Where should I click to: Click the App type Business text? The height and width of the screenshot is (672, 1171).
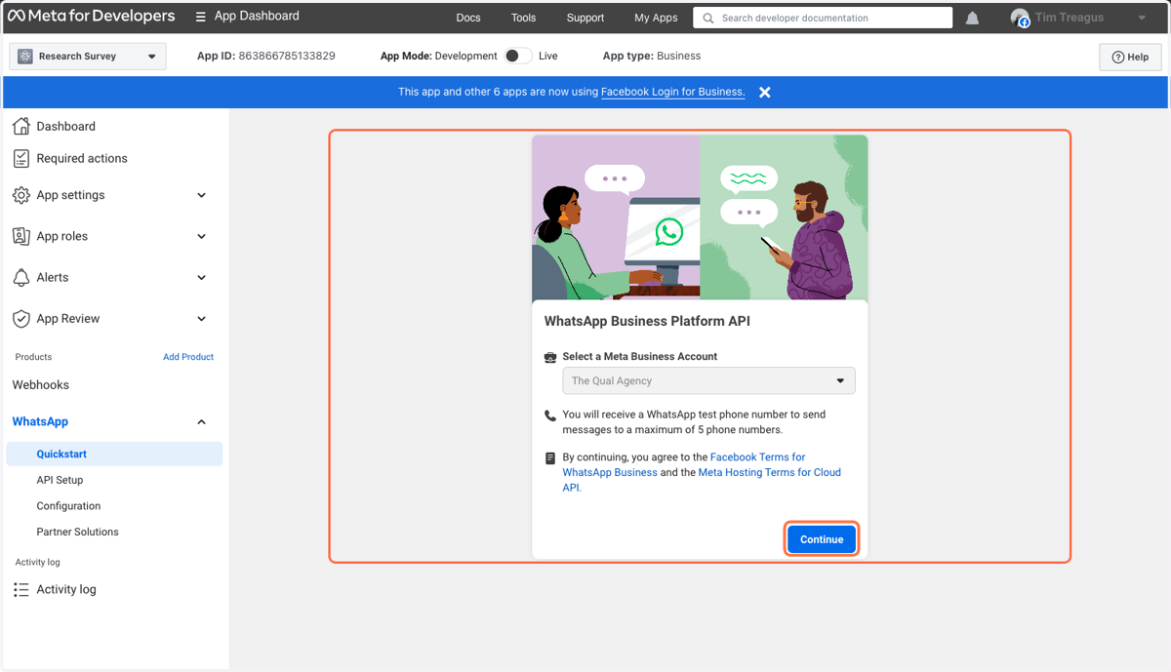point(652,56)
